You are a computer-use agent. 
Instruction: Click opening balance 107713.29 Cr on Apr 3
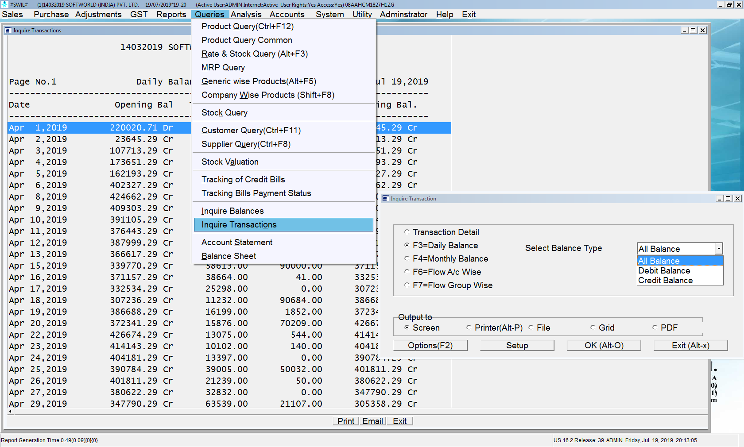tap(141, 151)
